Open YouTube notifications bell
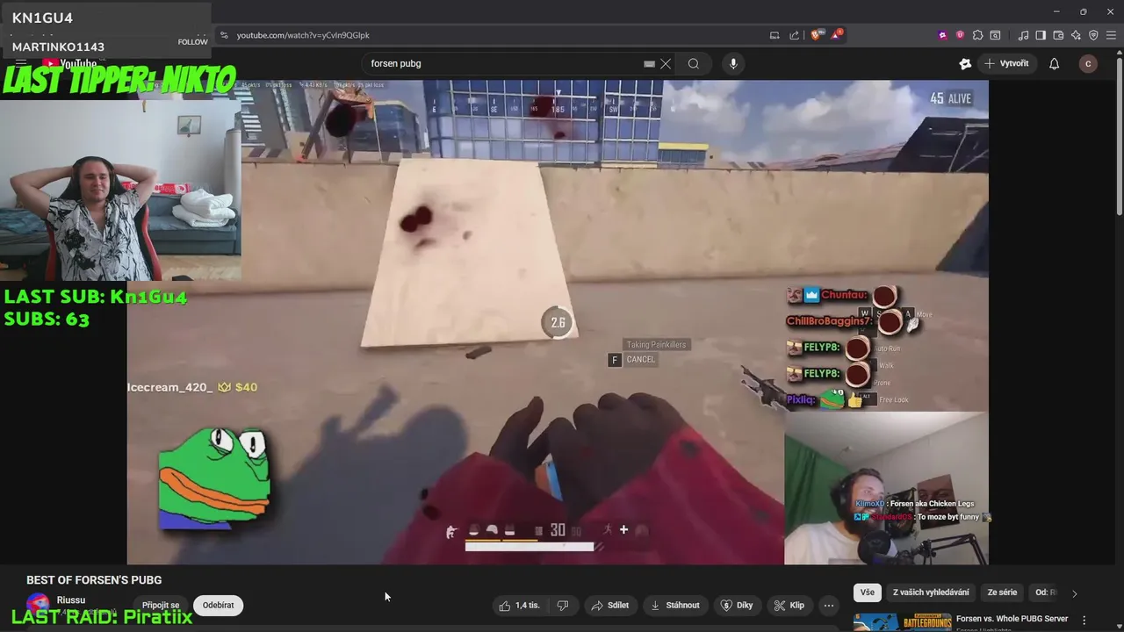The width and height of the screenshot is (1124, 632). [1055, 63]
